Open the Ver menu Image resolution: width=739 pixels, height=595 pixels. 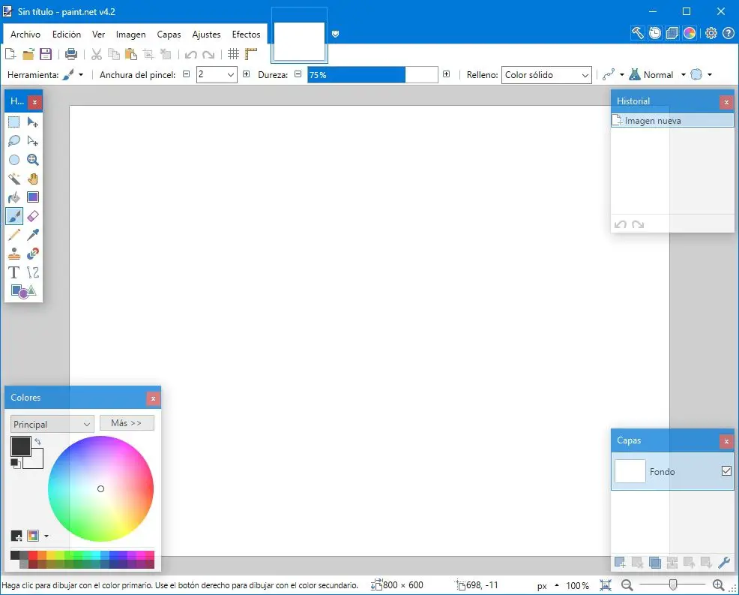98,34
